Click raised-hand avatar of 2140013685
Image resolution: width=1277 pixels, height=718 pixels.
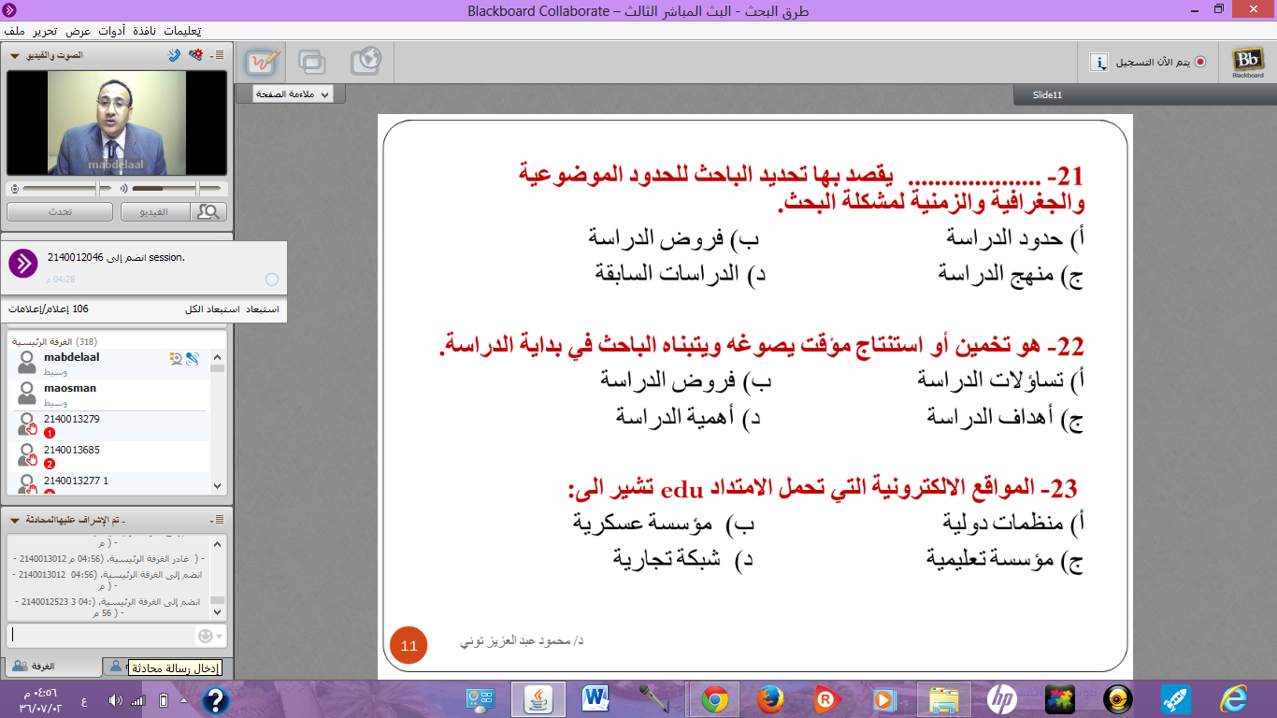pos(27,455)
